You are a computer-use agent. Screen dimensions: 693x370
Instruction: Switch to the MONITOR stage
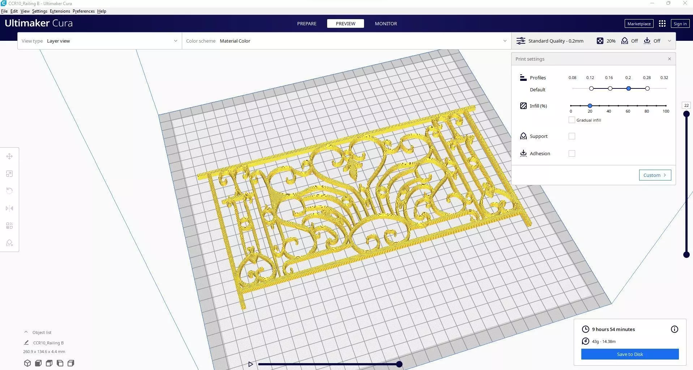tap(386, 23)
